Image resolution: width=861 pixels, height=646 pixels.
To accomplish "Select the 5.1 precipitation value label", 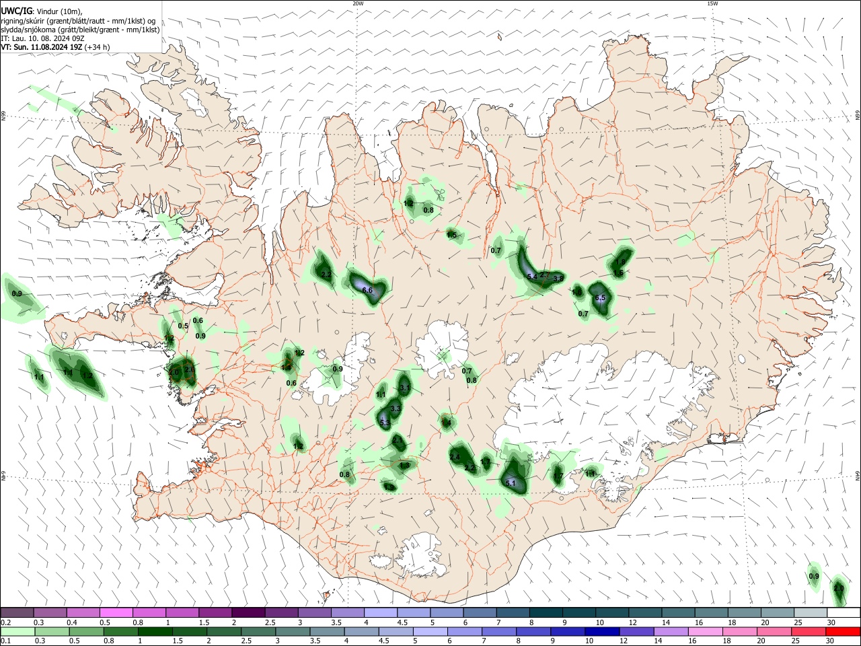I will (511, 483).
